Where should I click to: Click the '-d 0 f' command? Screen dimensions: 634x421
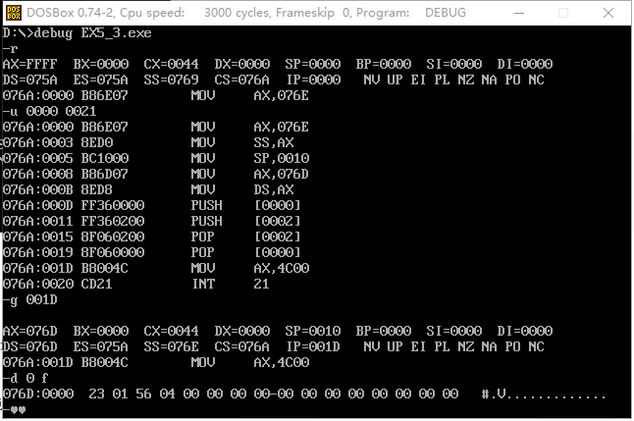pyautogui.click(x=26, y=378)
